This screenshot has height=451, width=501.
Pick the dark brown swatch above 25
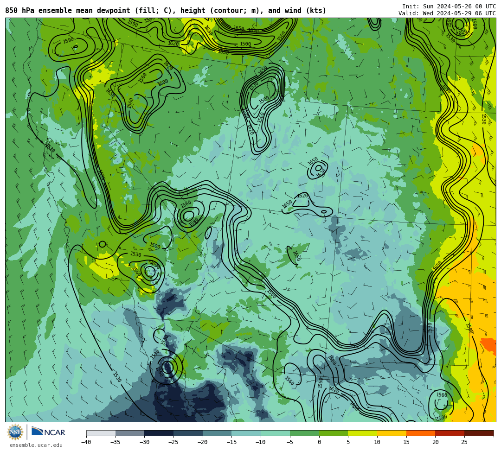tap(479, 433)
